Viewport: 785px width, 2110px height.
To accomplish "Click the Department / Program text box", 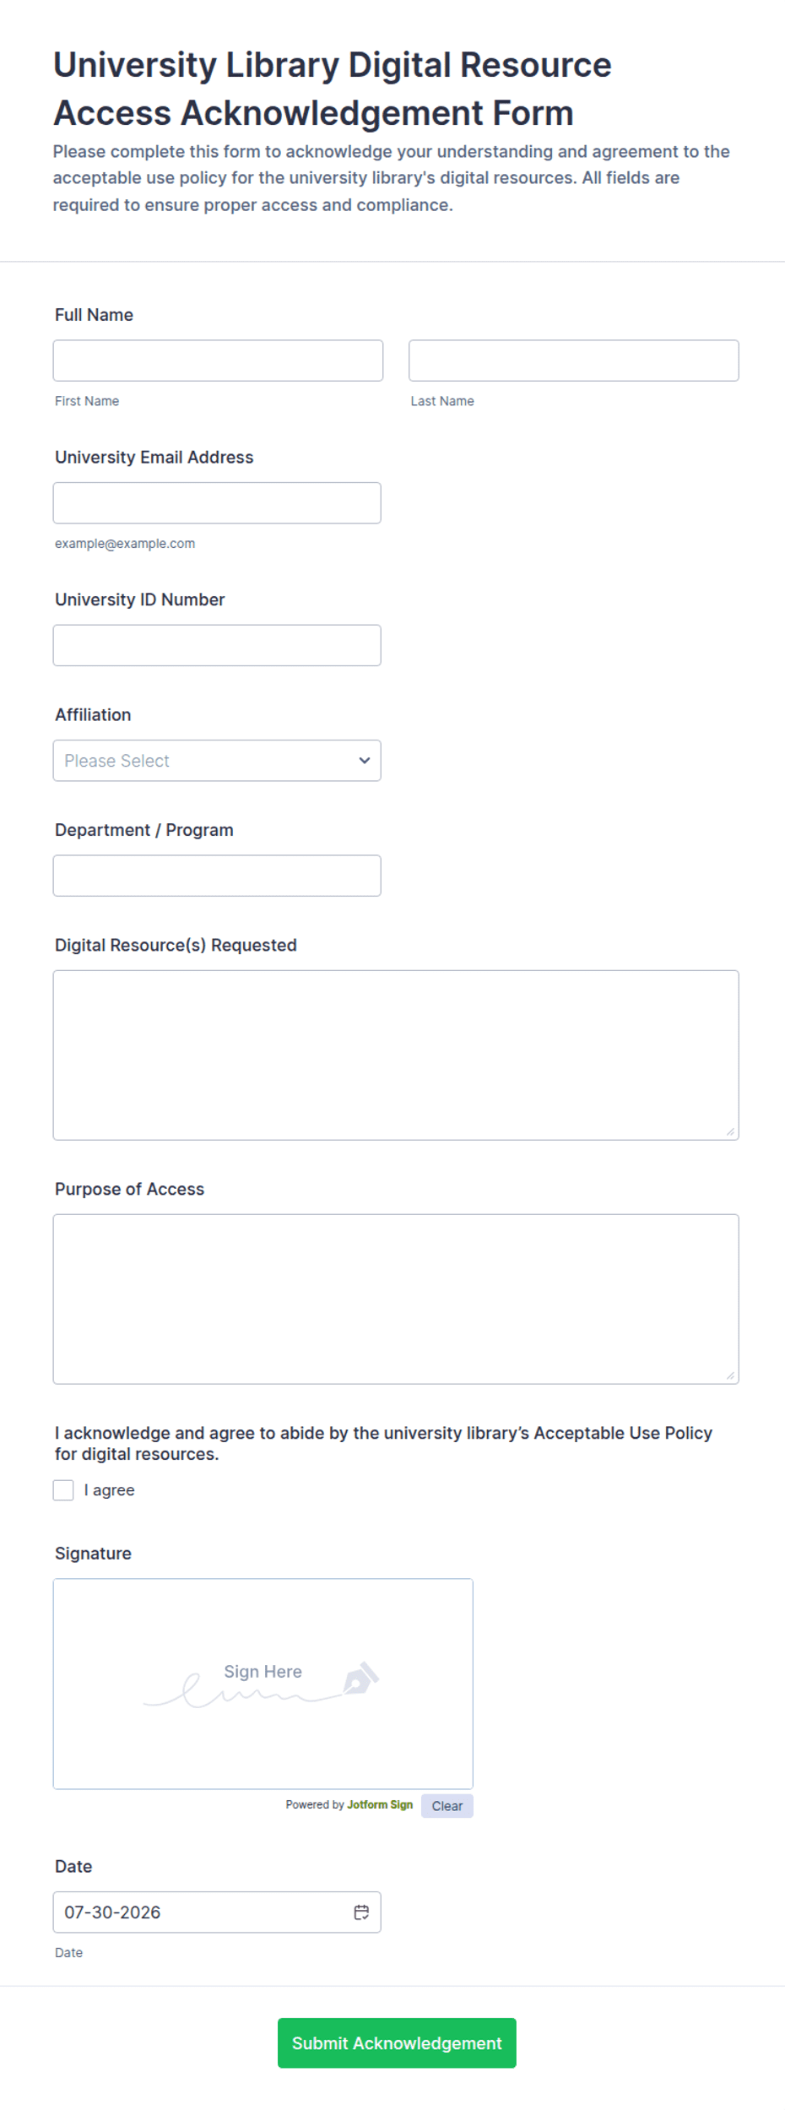I will 217,876.
